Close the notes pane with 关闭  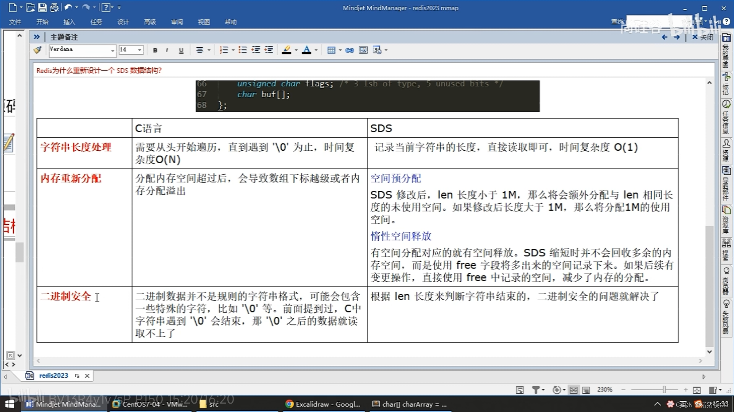pos(703,37)
